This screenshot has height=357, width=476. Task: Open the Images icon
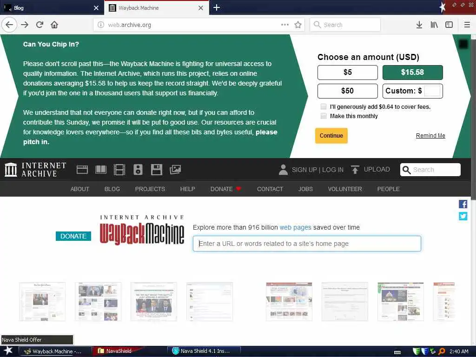[x=175, y=169]
